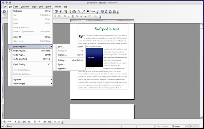This screenshot has width=204, height=129.
Task: Choose Go To Next Field
Action: click(x=31, y=59)
